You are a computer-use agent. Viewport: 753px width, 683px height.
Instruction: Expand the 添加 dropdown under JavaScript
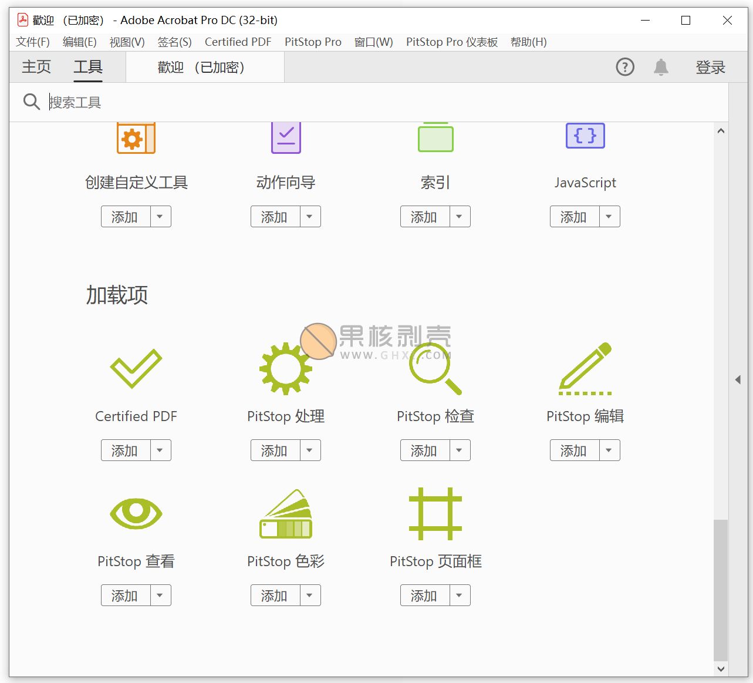[609, 217]
